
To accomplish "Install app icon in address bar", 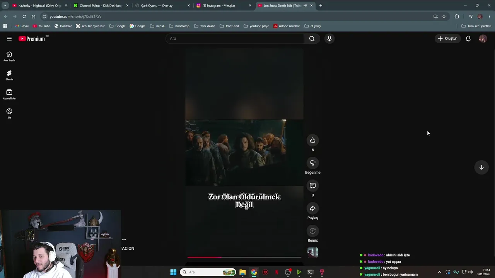I will 435,16.
